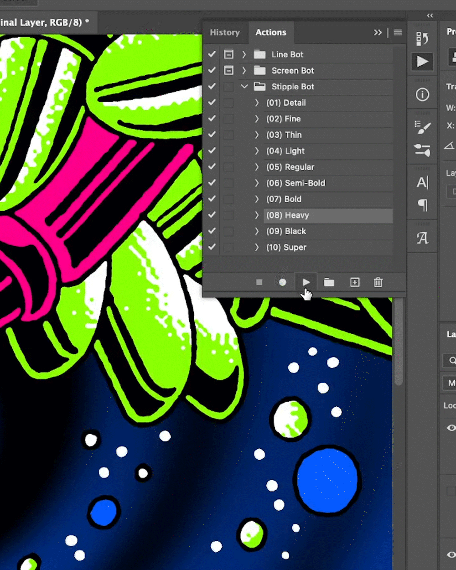Click the Create new action plus icon
The image size is (456, 570).
click(355, 282)
